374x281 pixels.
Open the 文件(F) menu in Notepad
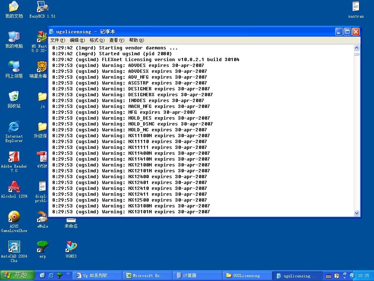[57, 40]
